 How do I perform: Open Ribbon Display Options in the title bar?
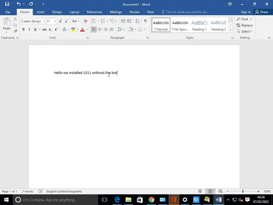pyautogui.click(x=230, y=4)
